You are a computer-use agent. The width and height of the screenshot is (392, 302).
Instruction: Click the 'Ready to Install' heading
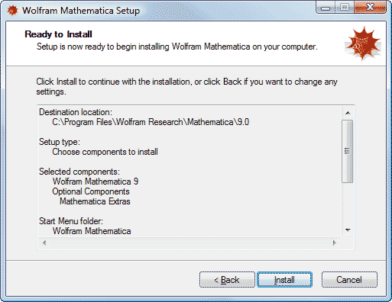pos(58,34)
